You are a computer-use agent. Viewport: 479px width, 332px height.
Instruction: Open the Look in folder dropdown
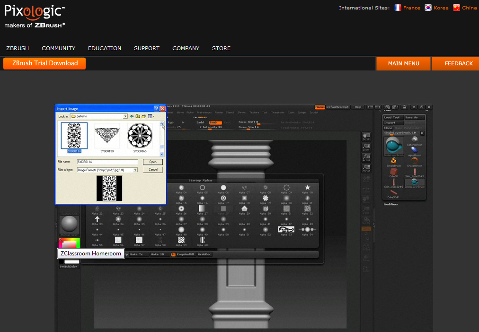125,116
